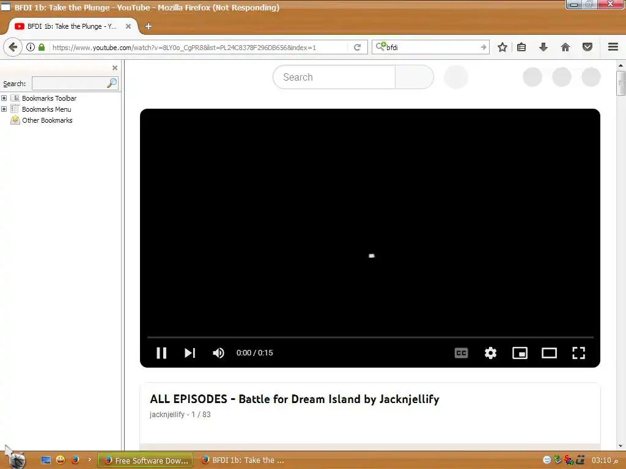Open the search engine magnifier with plus icon
626x469 pixels.
point(380,46)
